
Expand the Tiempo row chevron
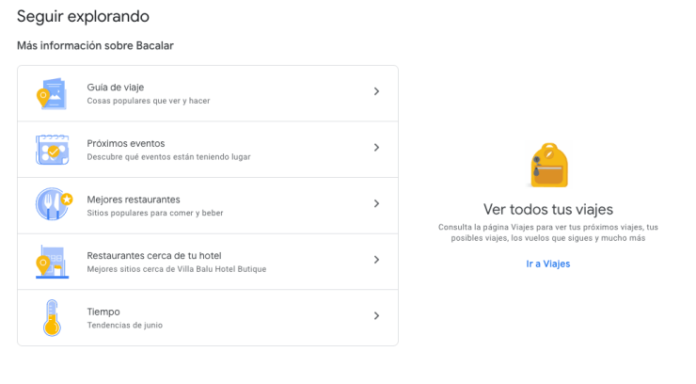click(x=376, y=316)
